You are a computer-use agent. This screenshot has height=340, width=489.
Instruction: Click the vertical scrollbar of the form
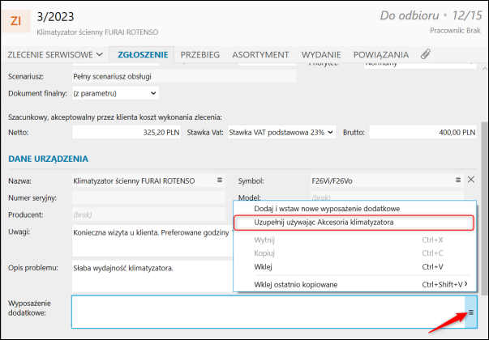click(484, 208)
